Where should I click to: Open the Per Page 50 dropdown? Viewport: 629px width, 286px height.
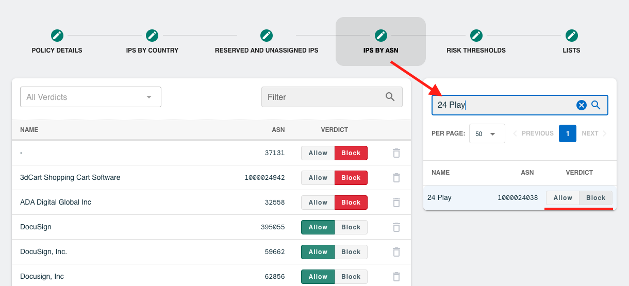pyautogui.click(x=487, y=133)
